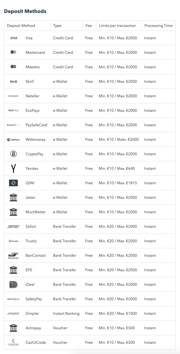Click the Deposit Method column header

point(21,25)
